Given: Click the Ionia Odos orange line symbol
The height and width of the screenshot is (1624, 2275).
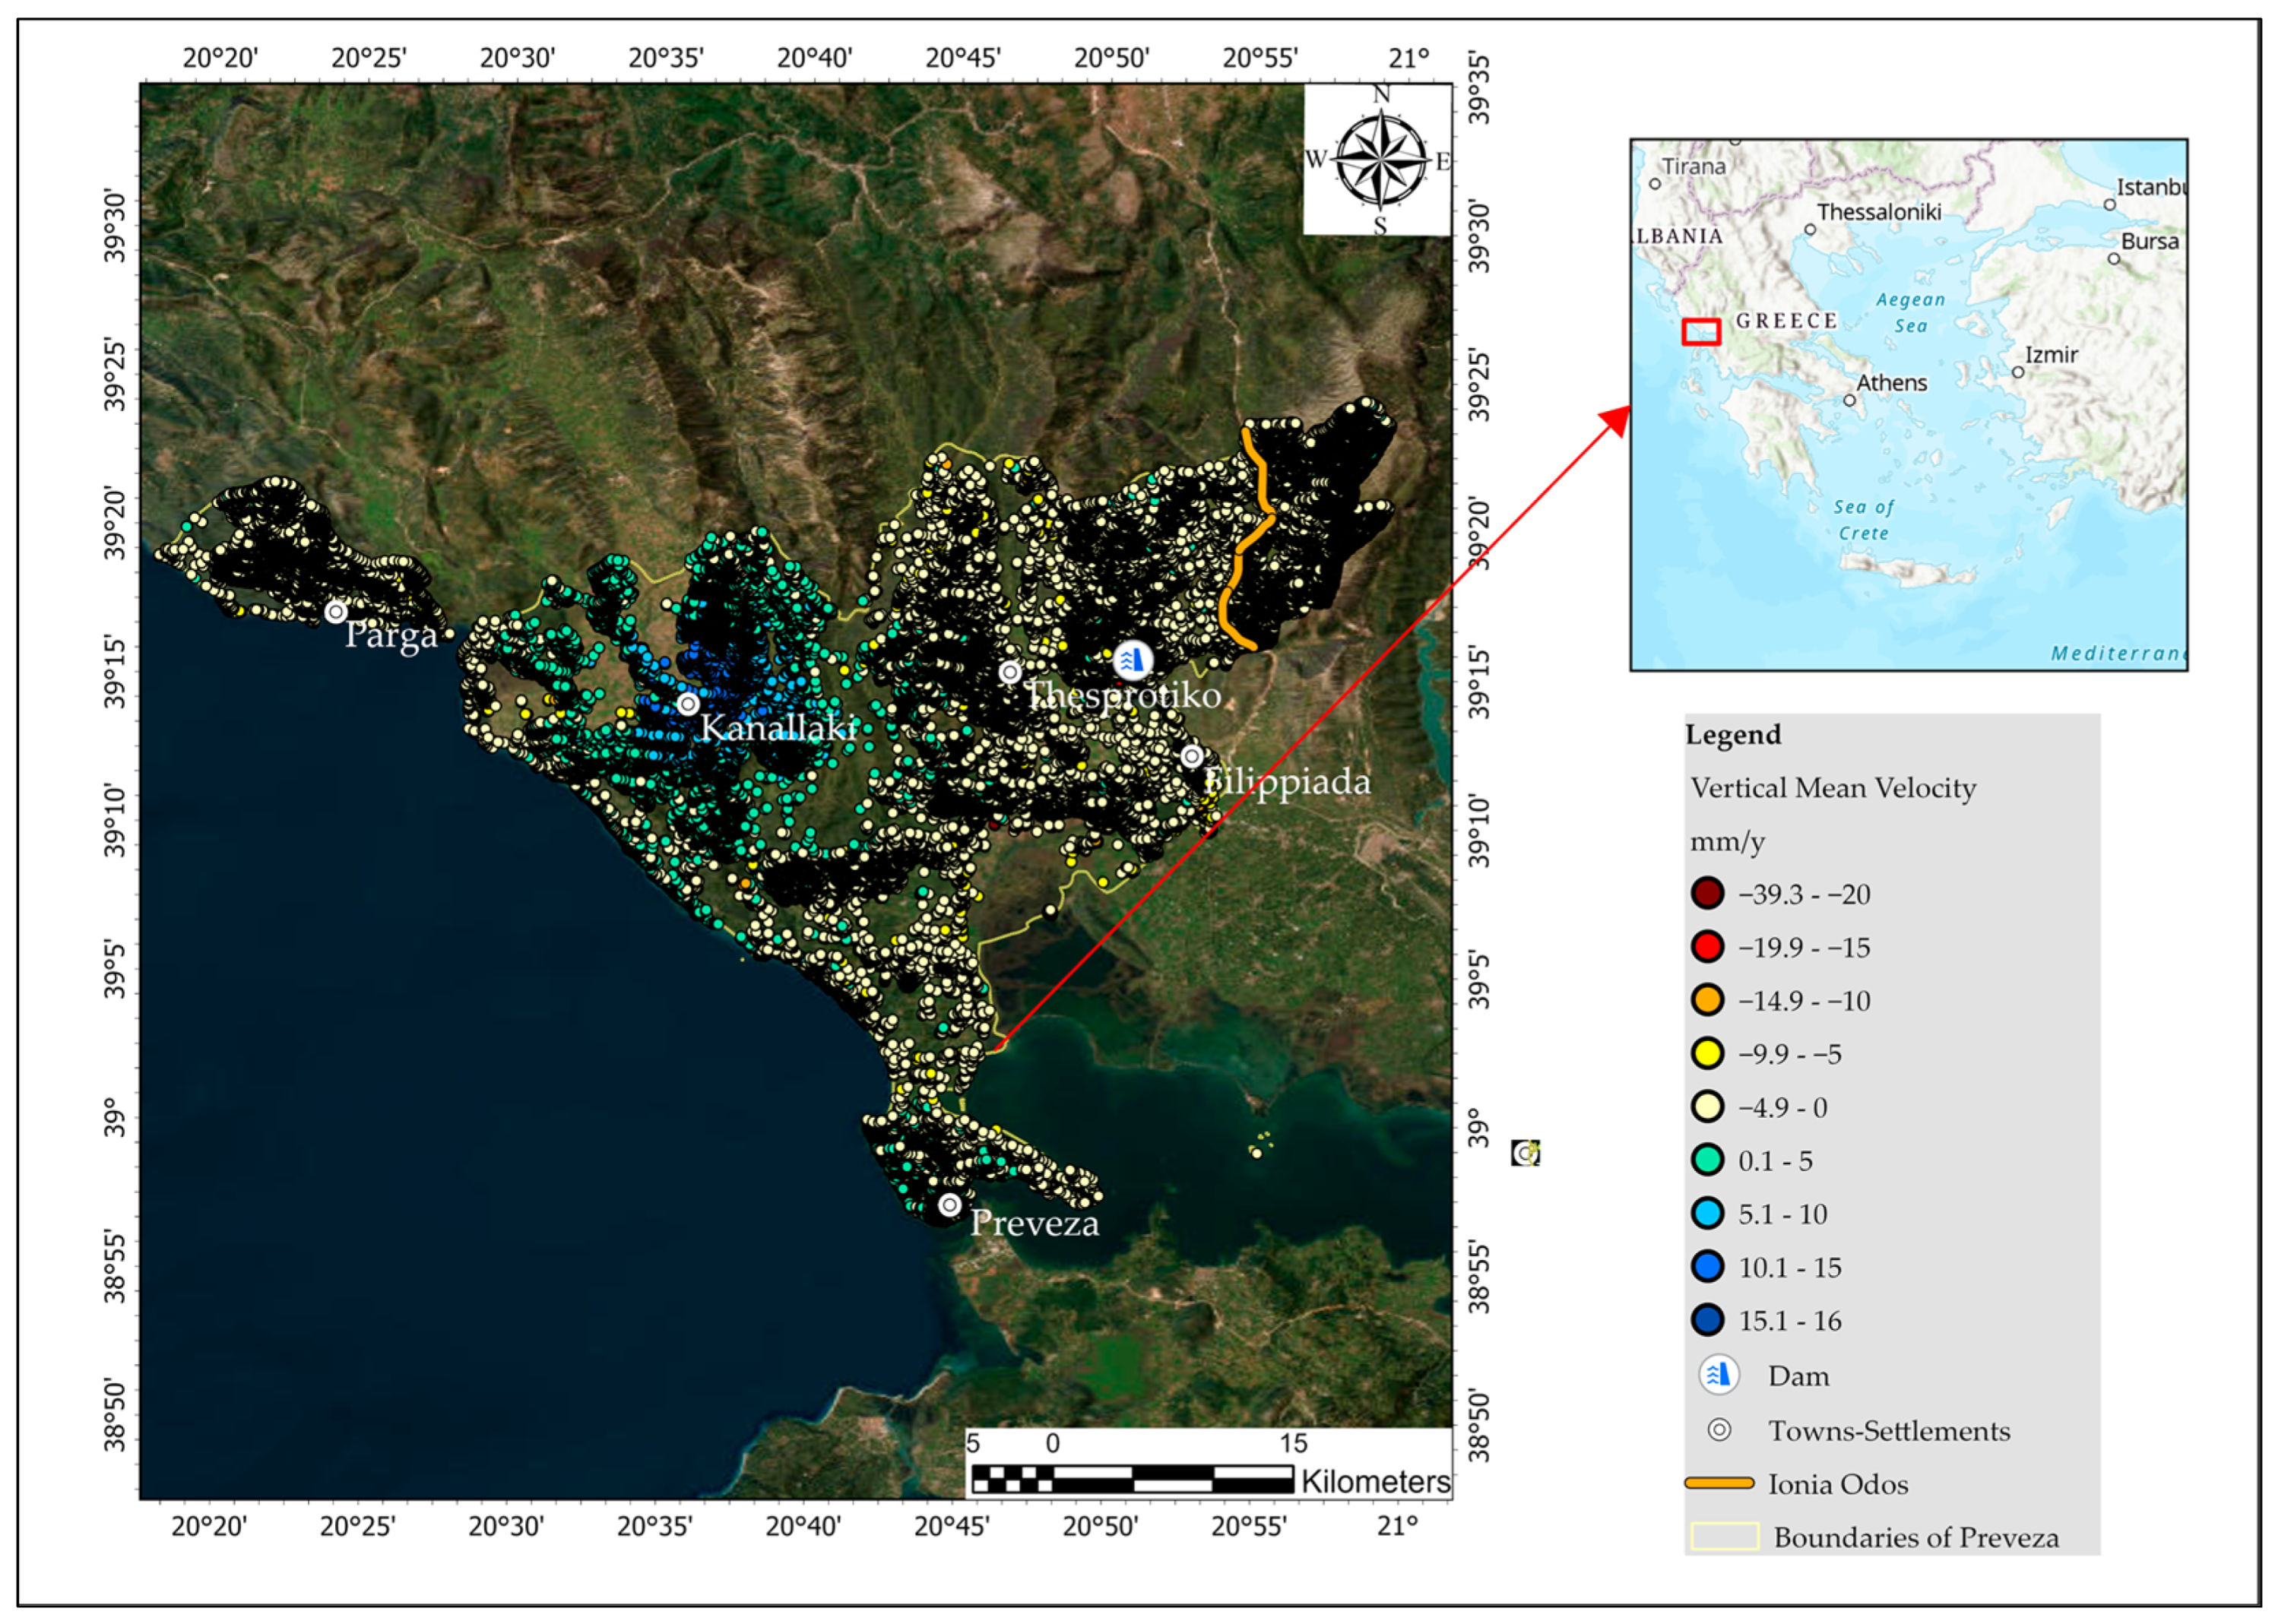Looking at the screenshot, I should 1718,1483.
